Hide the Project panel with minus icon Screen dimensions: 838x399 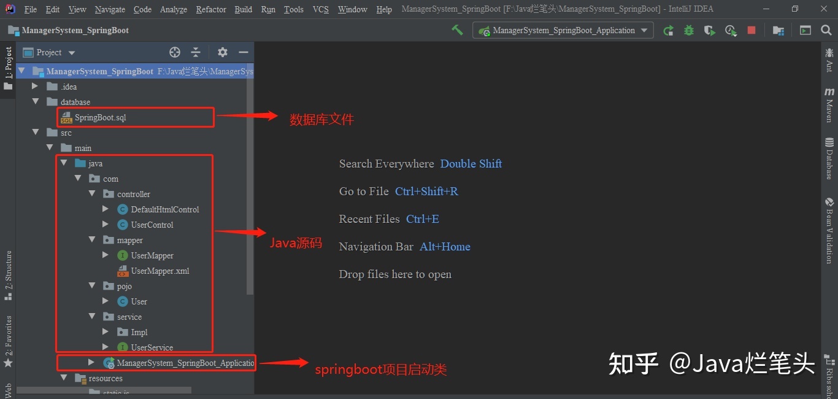coord(244,52)
